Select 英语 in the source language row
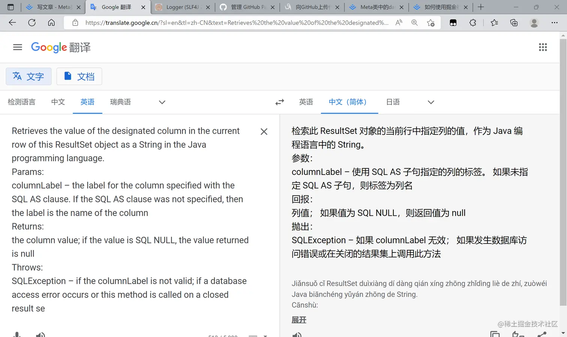This screenshot has height=337, width=567. pos(87,102)
